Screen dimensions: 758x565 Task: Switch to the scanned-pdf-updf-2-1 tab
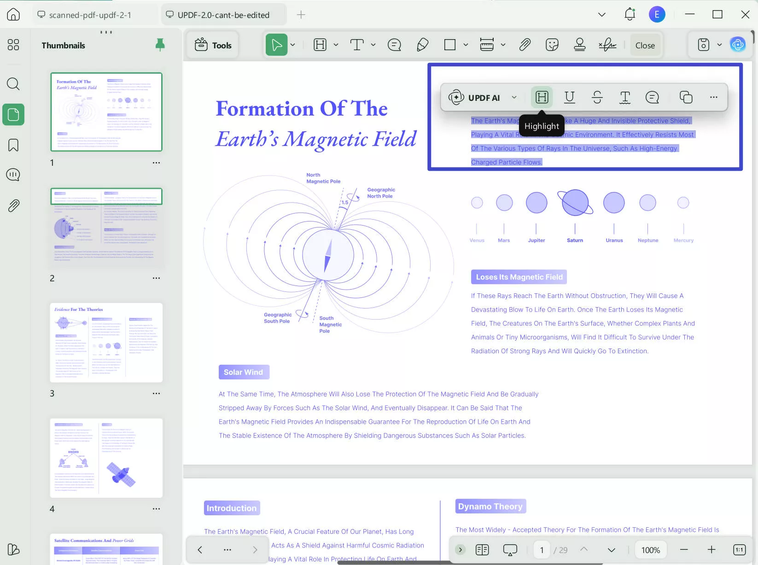pyautogui.click(x=90, y=14)
